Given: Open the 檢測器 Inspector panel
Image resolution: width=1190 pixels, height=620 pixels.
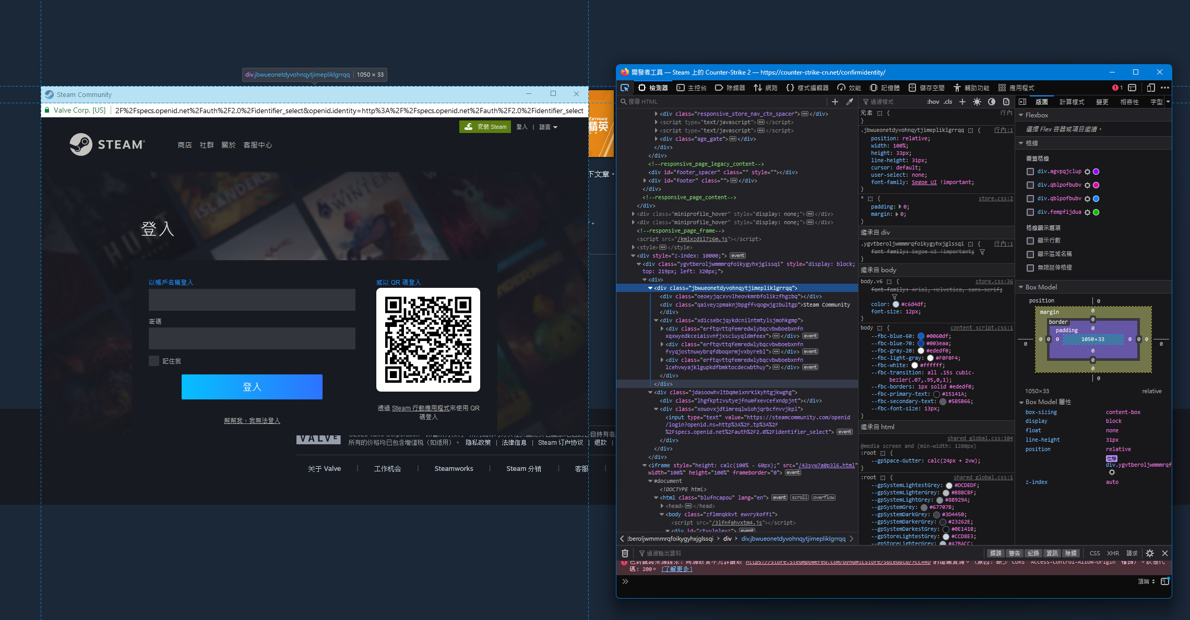Looking at the screenshot, I should (x=653, y=88).
